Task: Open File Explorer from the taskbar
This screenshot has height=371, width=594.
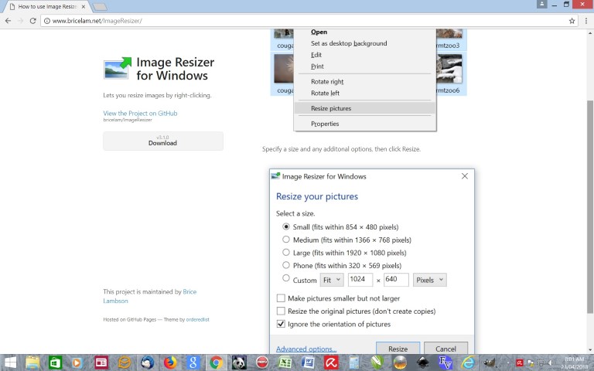Action: tap(32, 362)
